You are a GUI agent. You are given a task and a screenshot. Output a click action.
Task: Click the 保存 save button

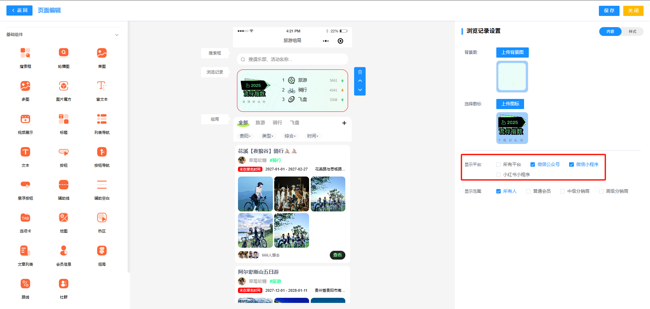[x=609, y=11]
